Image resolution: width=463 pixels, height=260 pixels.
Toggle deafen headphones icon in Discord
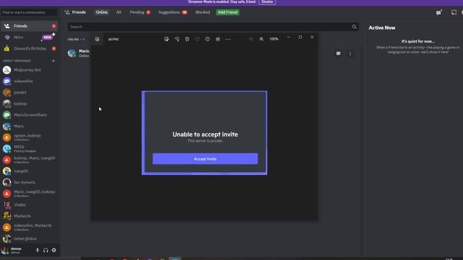pos(46,250)
